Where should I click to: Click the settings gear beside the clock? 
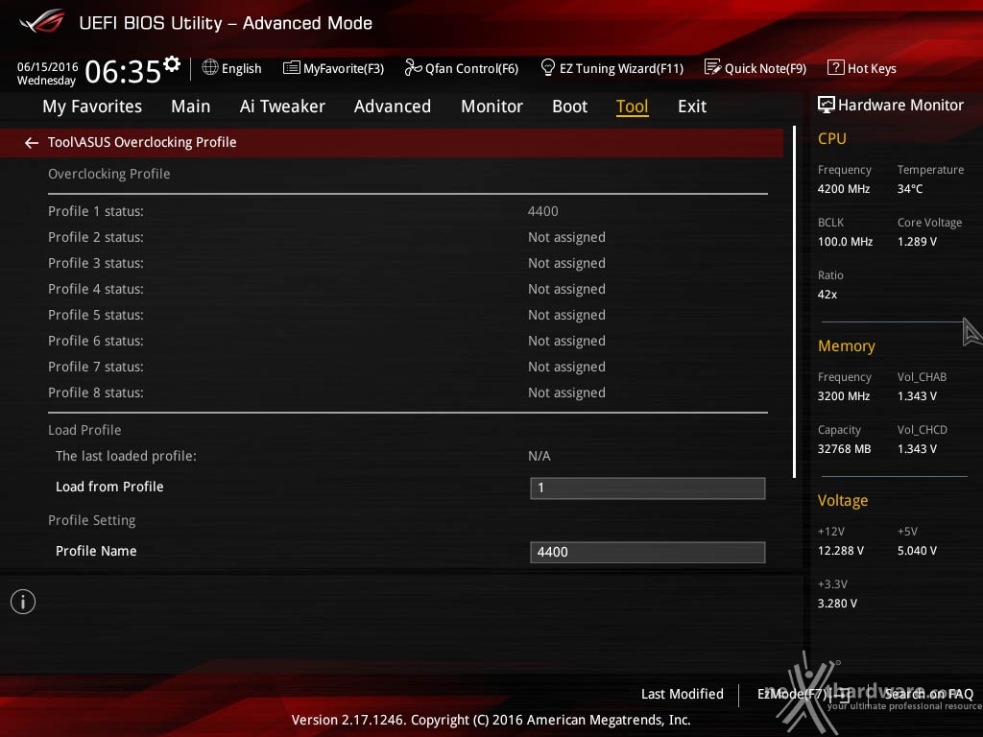point(172,63)
